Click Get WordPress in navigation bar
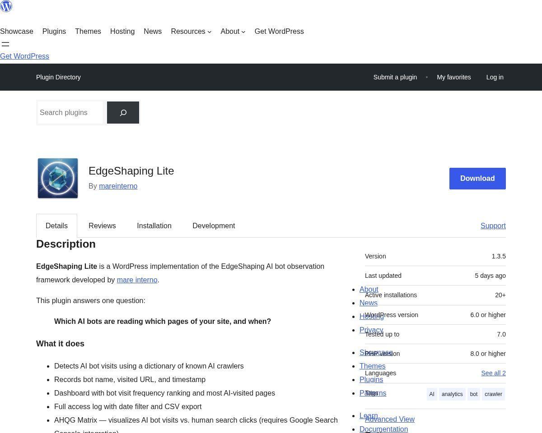This screenshot has width=542, height=433. point(279,32)
